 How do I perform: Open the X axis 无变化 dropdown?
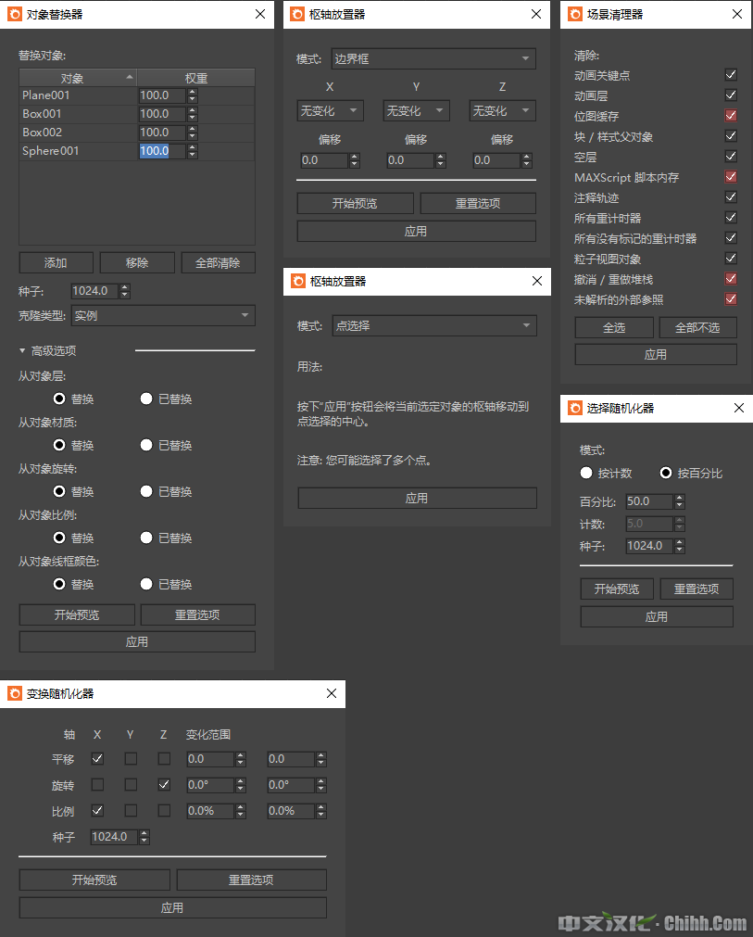(x=329, y=111)
